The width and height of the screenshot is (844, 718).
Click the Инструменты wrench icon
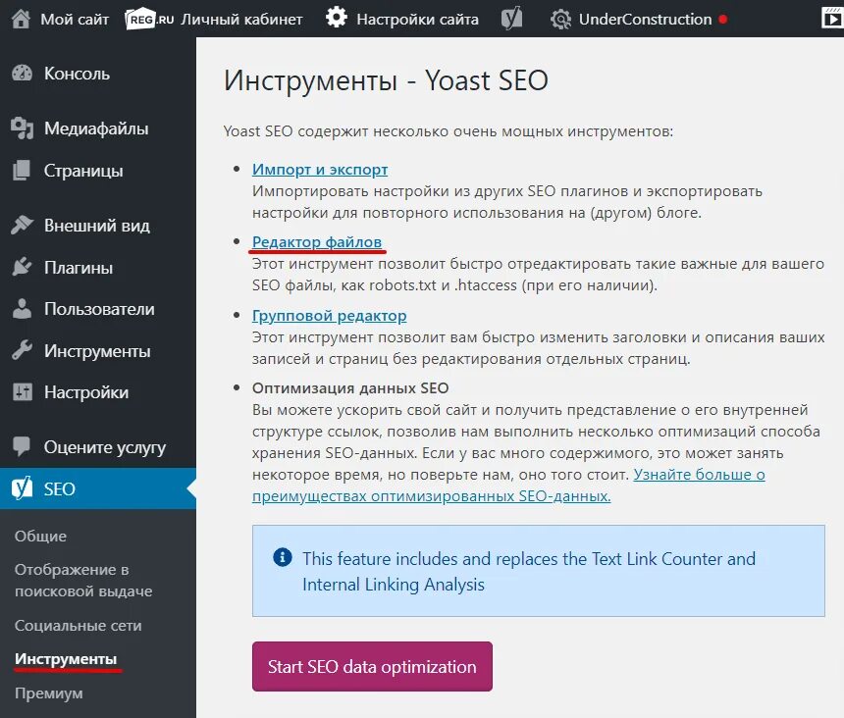(x=22, y=351)
